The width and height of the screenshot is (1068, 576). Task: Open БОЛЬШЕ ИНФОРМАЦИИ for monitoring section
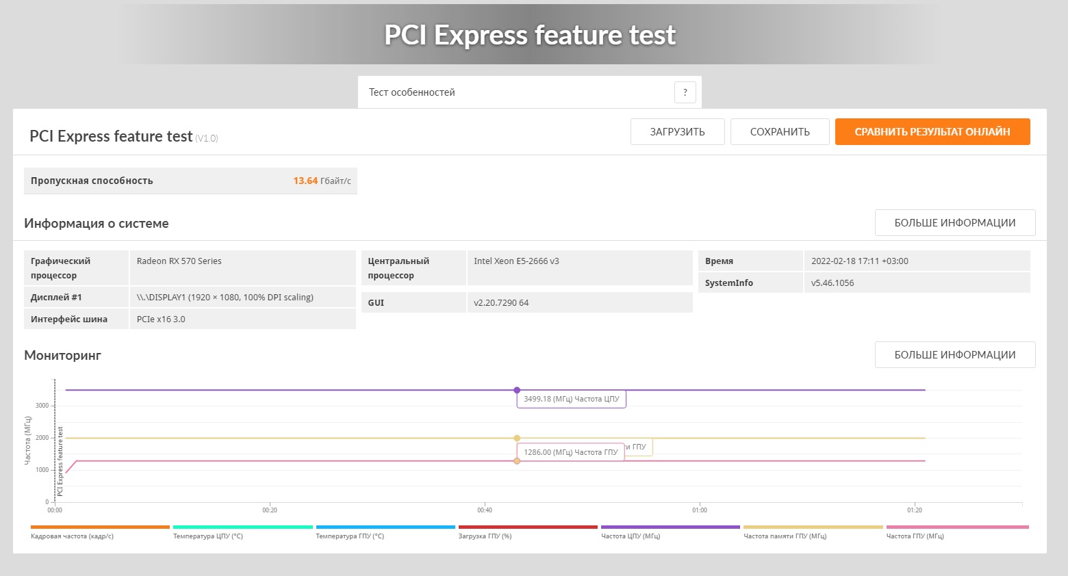(x=954, y=355)
